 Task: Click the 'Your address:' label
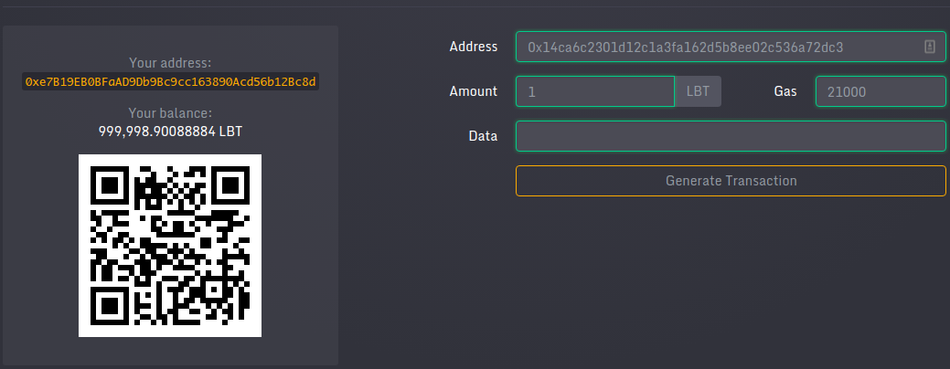[x=170, y=63]
